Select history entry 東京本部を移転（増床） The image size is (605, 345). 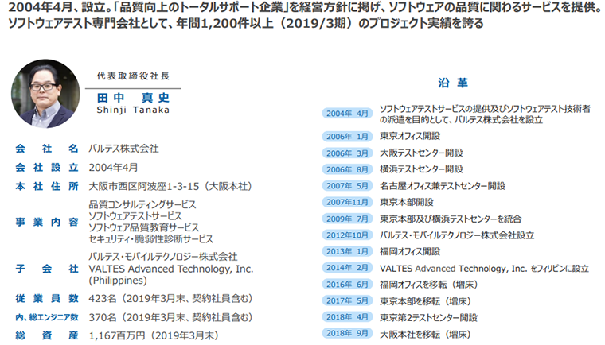[x=425, y=301]
